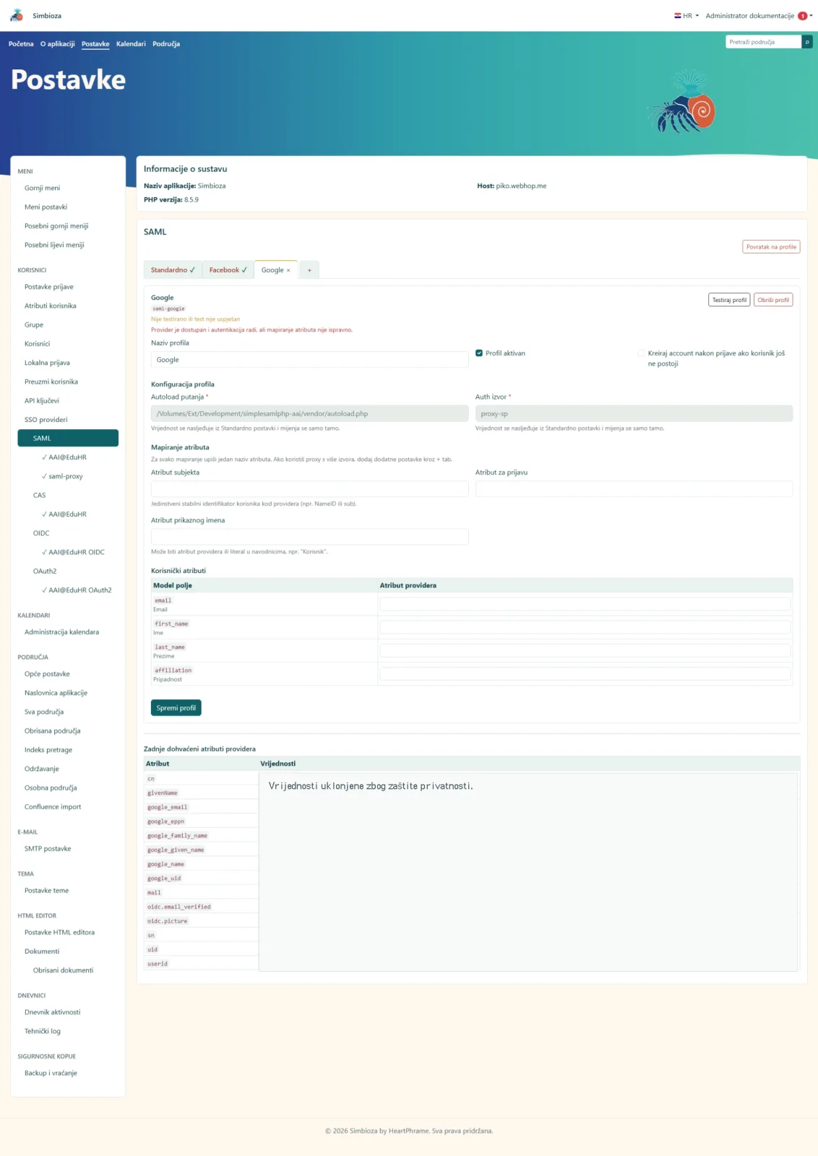Click the hermit crab illustration

tap(681, 102)
